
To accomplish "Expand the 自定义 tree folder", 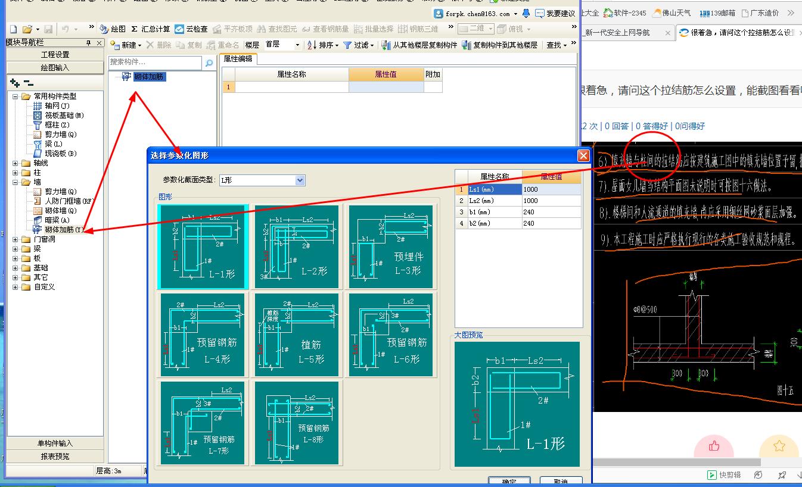I will click(x=15, y=286).
